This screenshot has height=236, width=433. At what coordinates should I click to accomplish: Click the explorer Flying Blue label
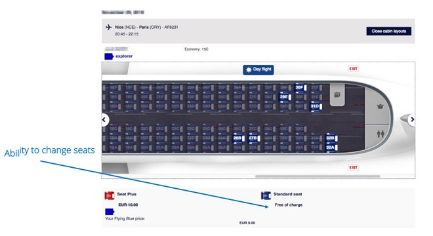click(x=124, y=56)
